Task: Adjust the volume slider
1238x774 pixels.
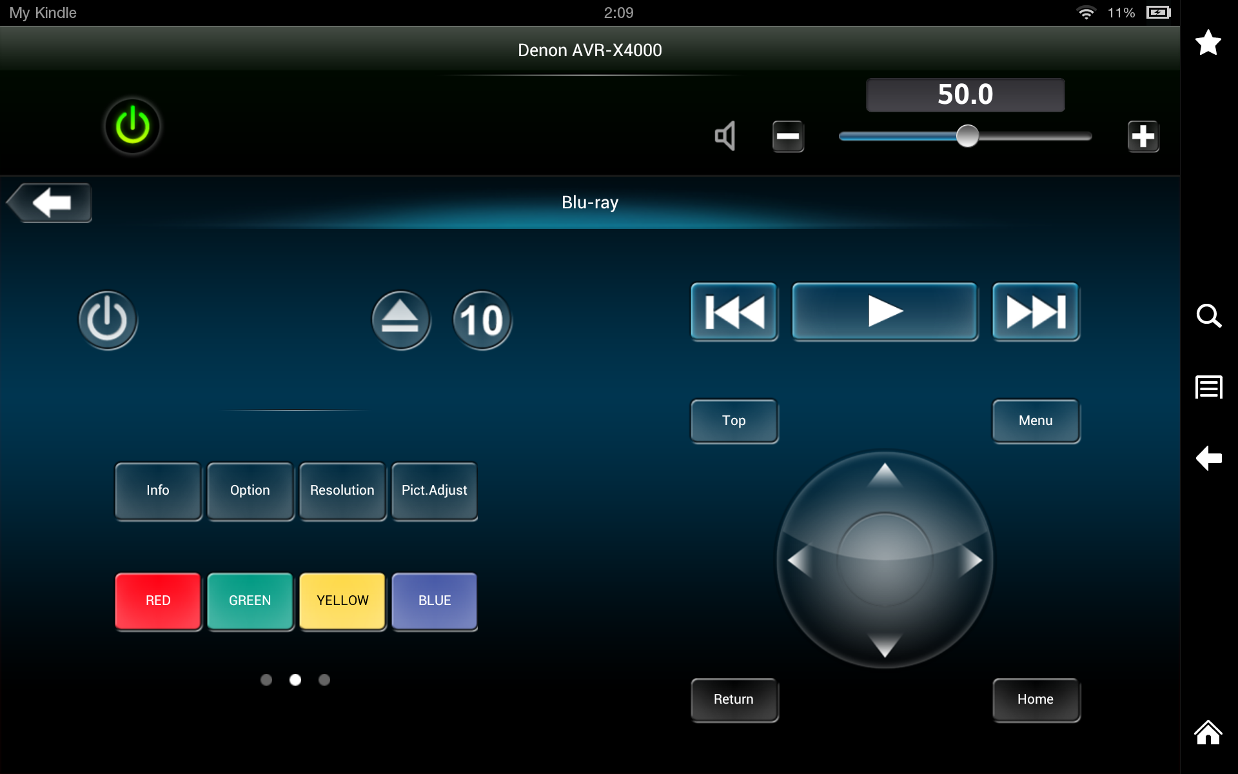Action: click(965, 136)
